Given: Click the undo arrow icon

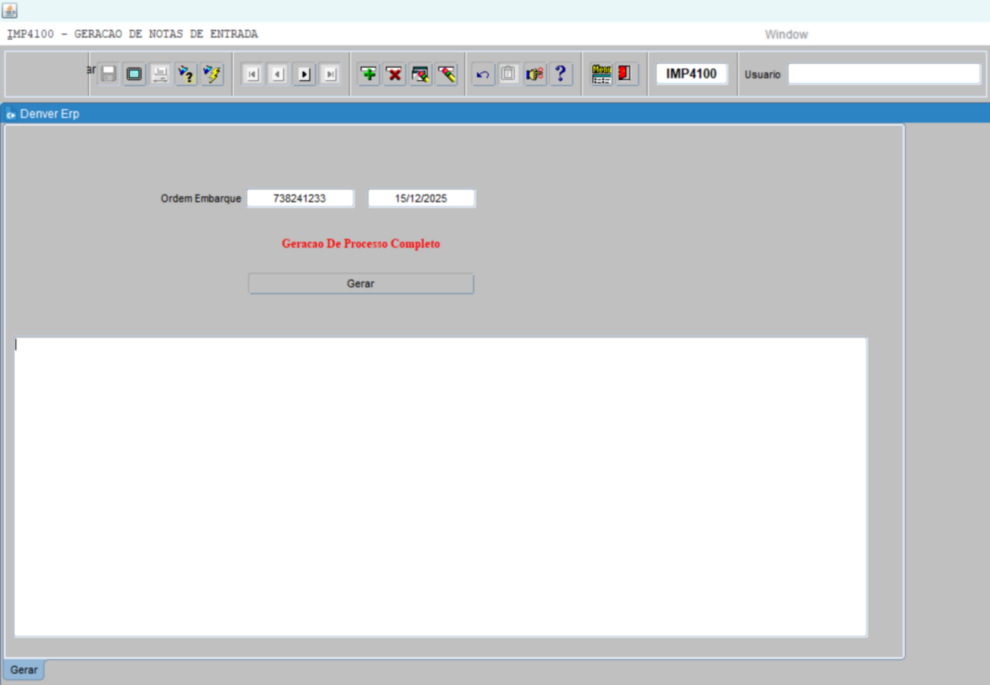Looking at the screenshot, I should coord(482,74).
